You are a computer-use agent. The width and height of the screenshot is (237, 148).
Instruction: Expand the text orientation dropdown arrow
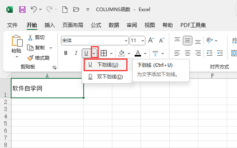[216, 41]
